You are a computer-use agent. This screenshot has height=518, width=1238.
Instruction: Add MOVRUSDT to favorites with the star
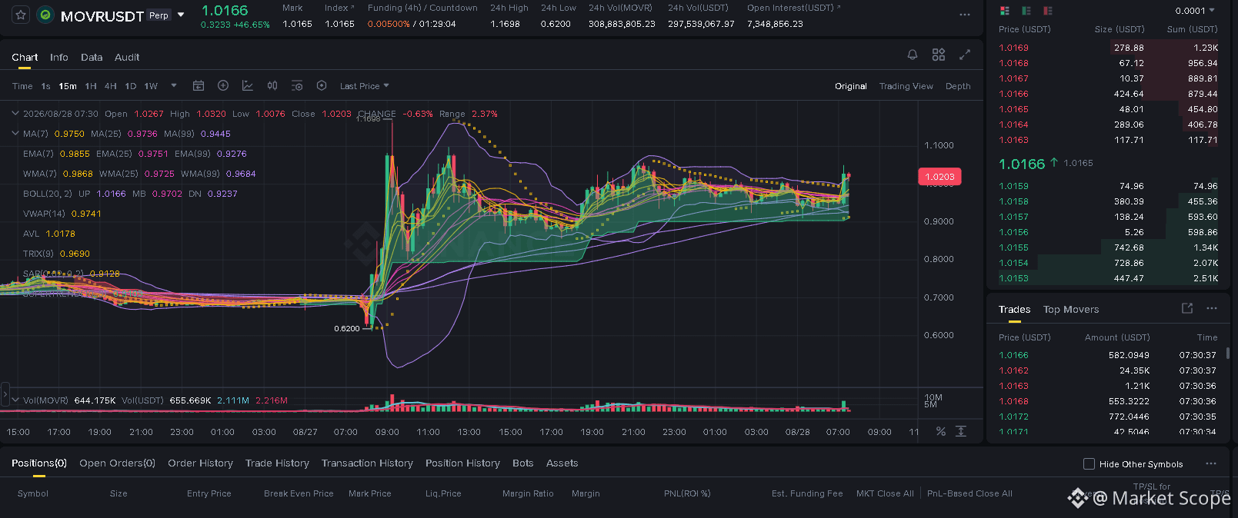[x=21, y=15]
